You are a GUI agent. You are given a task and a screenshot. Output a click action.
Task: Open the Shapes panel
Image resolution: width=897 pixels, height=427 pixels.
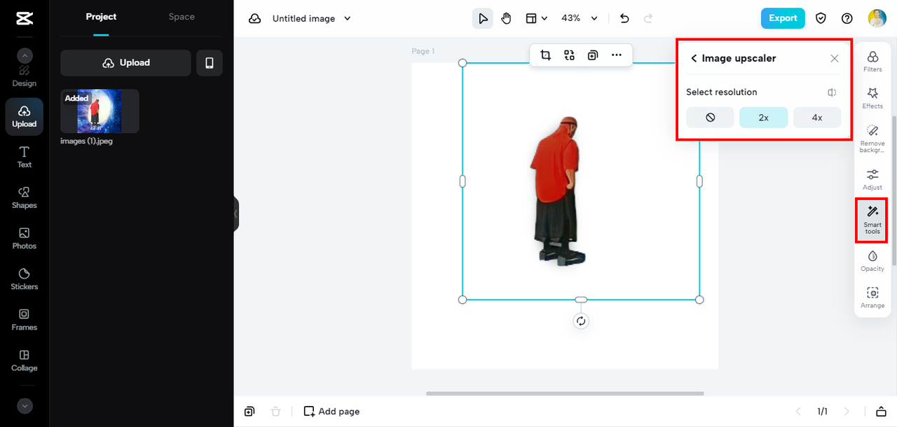click(x=24, y=198)
